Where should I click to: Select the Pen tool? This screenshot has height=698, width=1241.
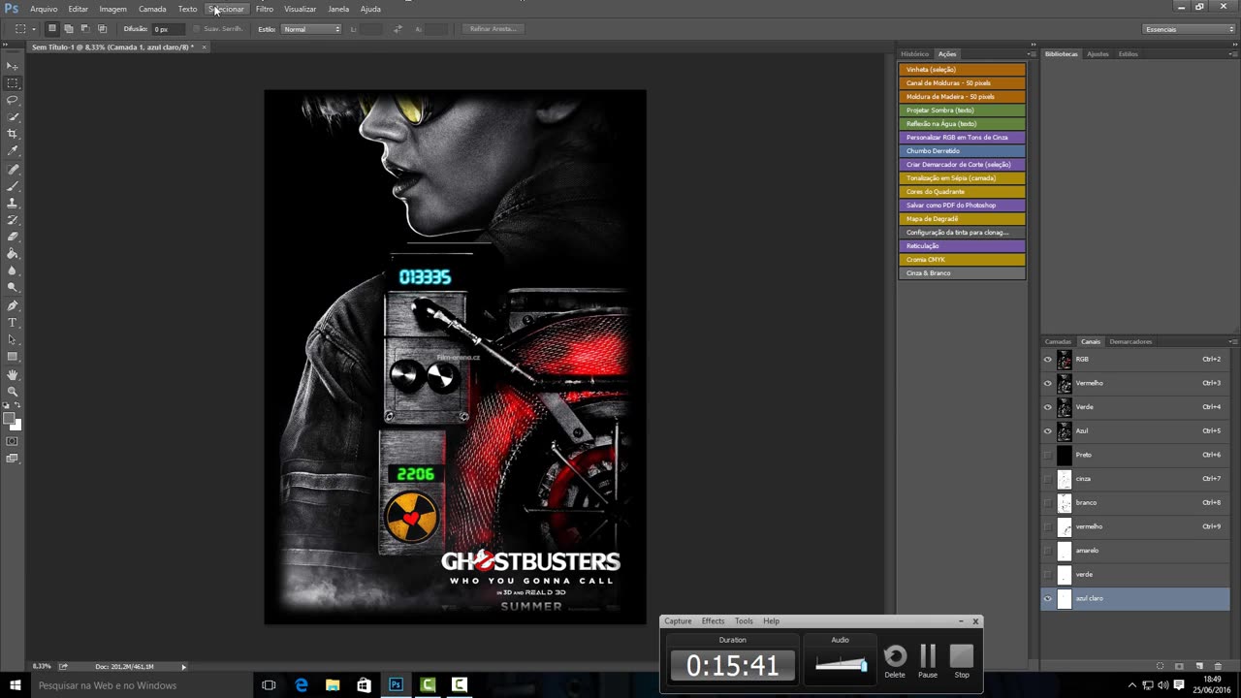[13, 305]
